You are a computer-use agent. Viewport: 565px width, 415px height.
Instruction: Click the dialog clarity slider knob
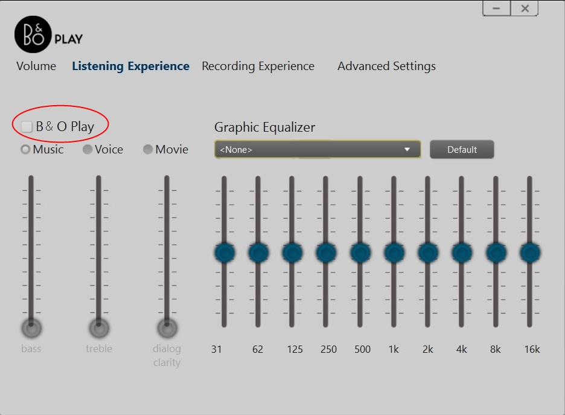coord(167,328)
